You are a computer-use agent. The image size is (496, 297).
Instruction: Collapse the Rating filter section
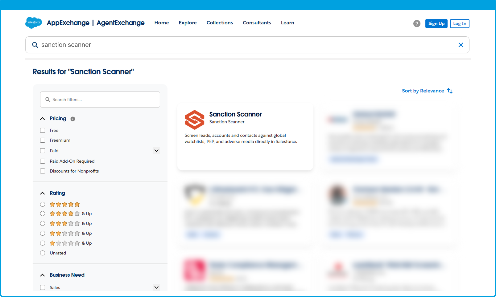click(43, 193)
